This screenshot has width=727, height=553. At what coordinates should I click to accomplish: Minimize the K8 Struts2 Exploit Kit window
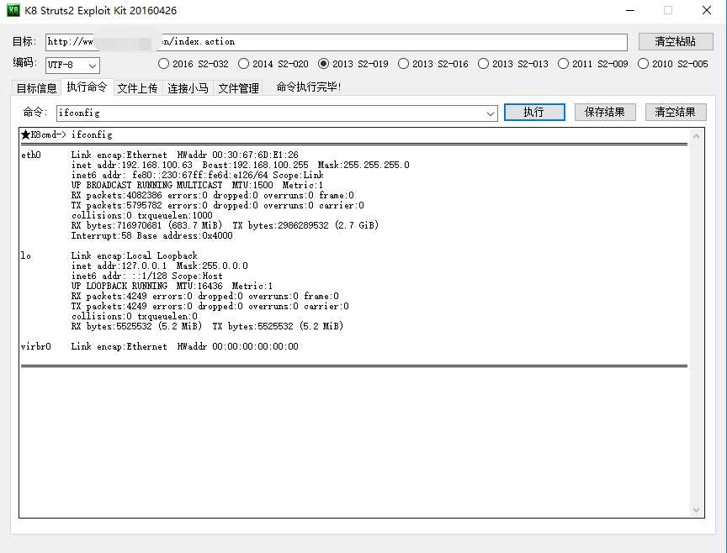pos(630,10)
